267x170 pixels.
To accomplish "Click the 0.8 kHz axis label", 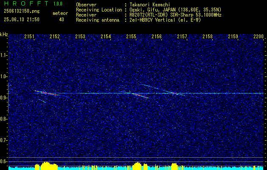I will click(x=3, y=119).
